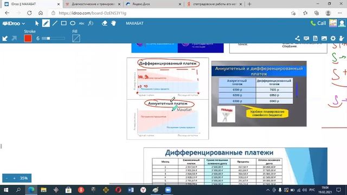The width and height of the screenshot is (347, 195).
Task: Go back in browser history
Action: coord(7,13)
